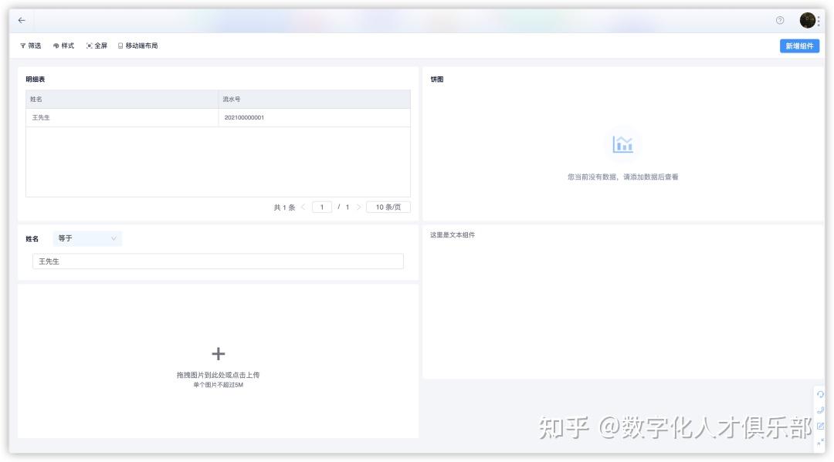Click the empty chart placeholder icon
The image size is (834, 462).
(622, 144)
